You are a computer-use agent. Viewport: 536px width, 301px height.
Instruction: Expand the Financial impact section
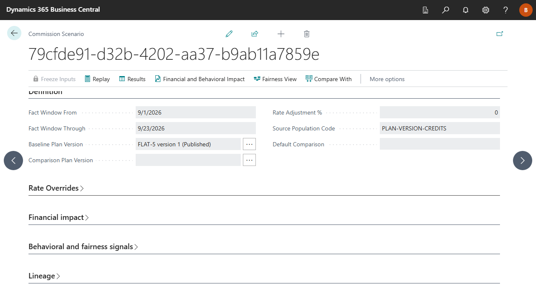59,217
